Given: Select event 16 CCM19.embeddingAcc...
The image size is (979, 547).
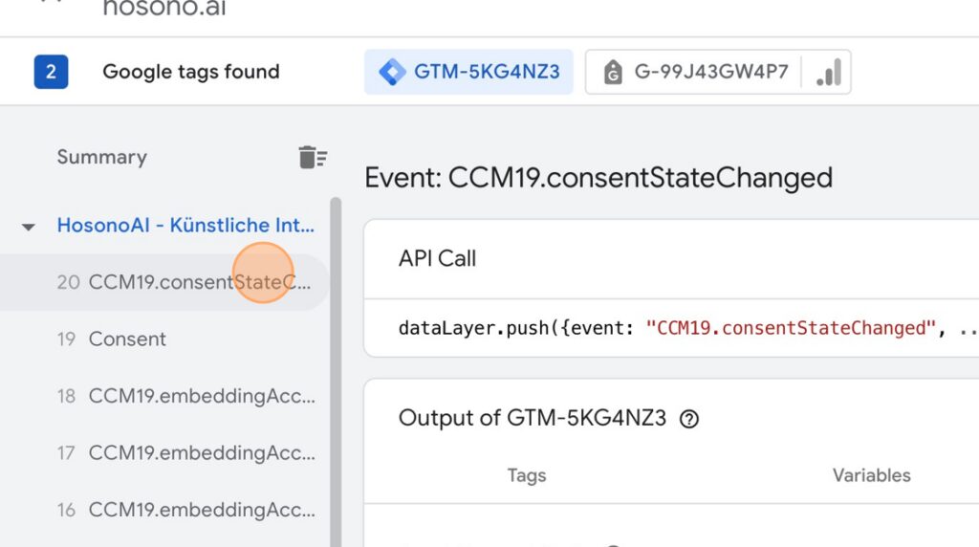Looking at the screenshot, I should coord(164,510).
